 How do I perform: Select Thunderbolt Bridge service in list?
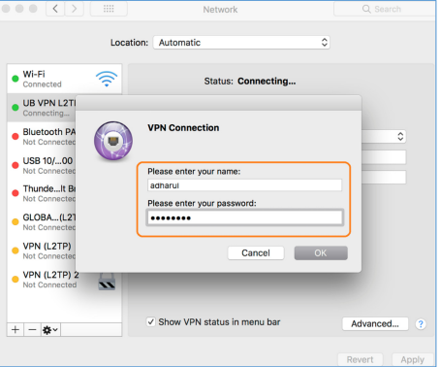[x=42, y=193]
